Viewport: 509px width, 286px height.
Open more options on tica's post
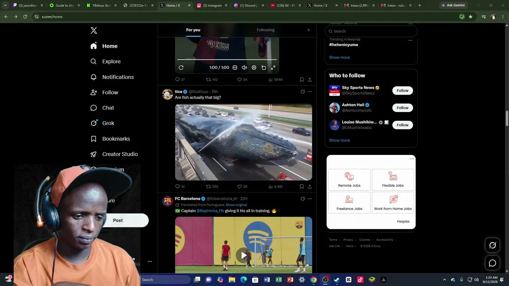310,92
